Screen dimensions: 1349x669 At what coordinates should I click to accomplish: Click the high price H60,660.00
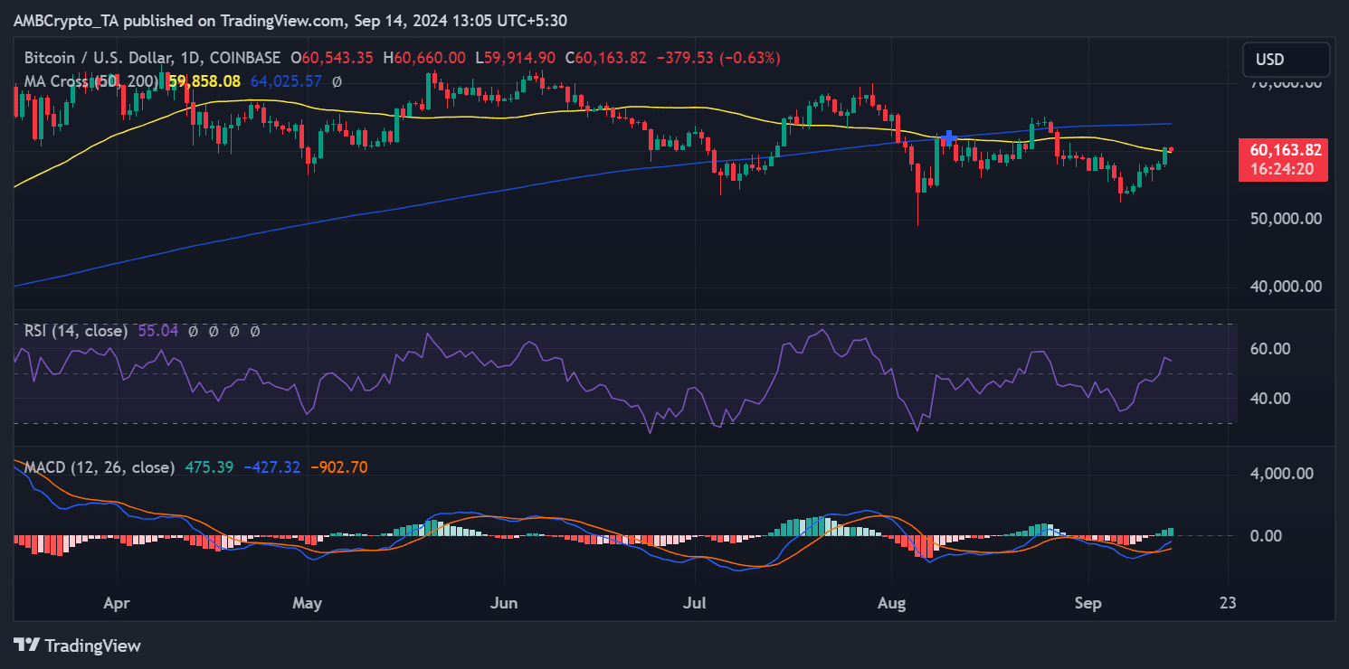(x=424, y=58)
